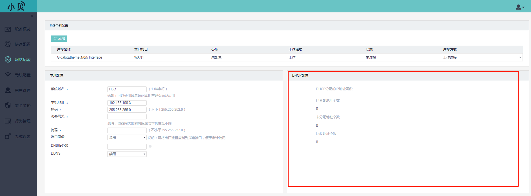The height and width of the screenshot is (196, 531).
Task: Go to 系统设置 menu item
Action: click(x=23, y=137)
